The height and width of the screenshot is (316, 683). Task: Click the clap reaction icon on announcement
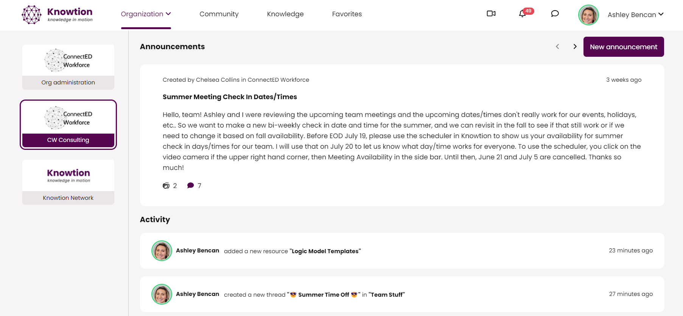pos(166,185)
